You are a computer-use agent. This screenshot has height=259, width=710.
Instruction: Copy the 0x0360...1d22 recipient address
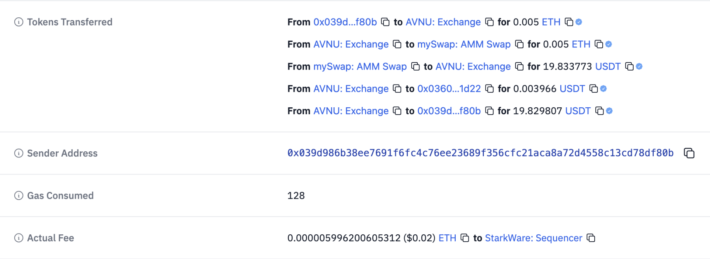[489, 89]
